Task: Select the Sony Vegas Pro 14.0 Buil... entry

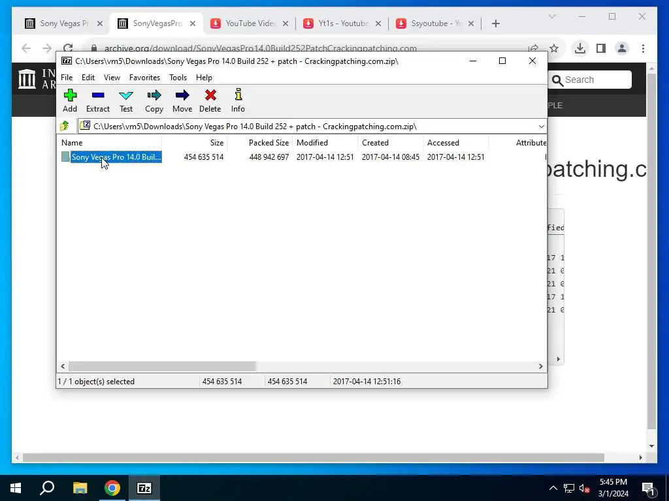Action: click(x=116, y=157)
